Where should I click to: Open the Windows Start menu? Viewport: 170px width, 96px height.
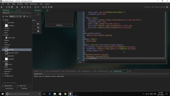2,94
